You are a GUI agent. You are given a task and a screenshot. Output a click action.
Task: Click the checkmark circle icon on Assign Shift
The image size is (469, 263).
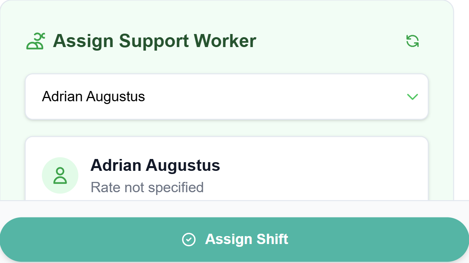click(x=189, y=239)
